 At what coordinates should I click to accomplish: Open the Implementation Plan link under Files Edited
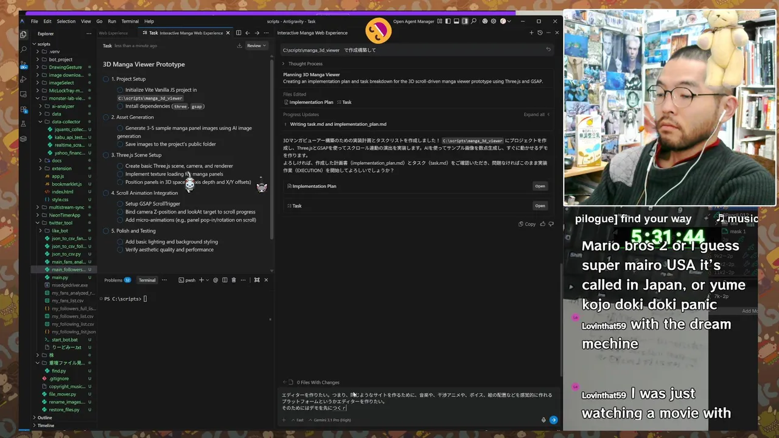(x=308, y=102)
